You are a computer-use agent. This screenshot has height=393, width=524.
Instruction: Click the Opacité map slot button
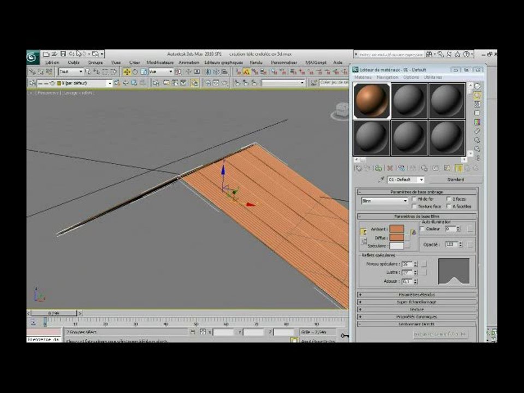[470, 245]
